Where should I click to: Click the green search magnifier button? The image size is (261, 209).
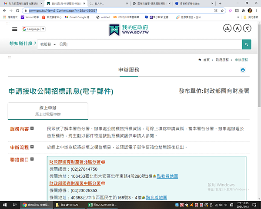pyautogui.click(x=246, y=44)
